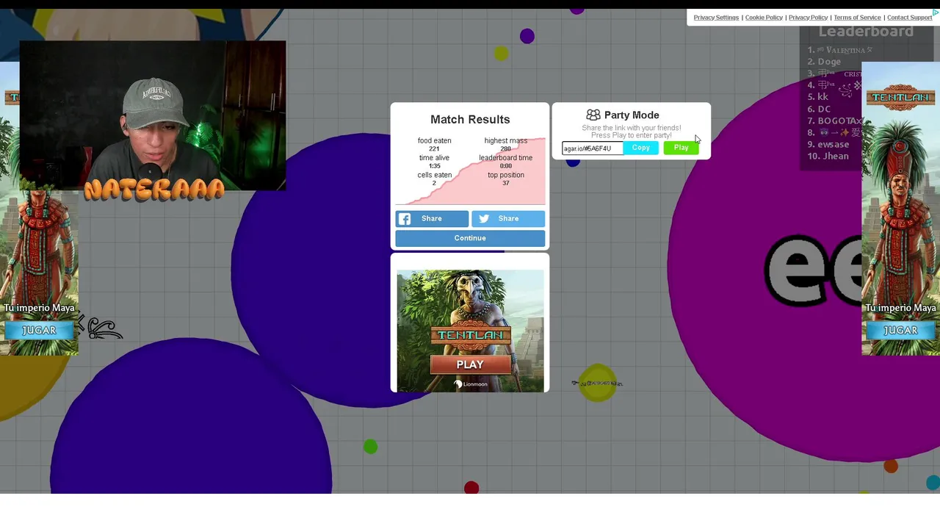Image resolution: width=940 pixels, height=529 pixels.
Task: Share results with the Facebook Share button
Action: click(x=432, y=219)
